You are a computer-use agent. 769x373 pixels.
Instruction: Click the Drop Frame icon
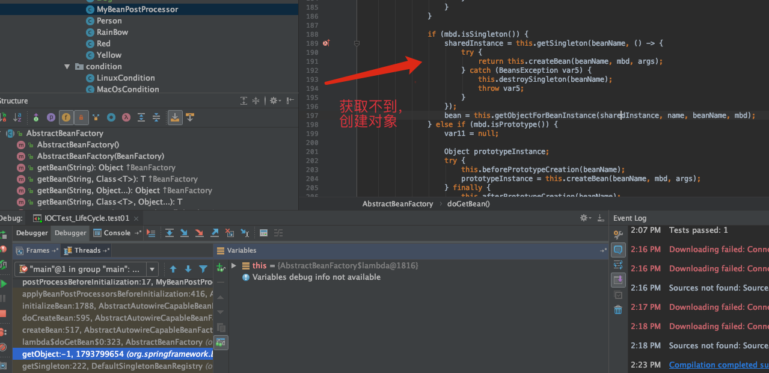tap(229, 233)
